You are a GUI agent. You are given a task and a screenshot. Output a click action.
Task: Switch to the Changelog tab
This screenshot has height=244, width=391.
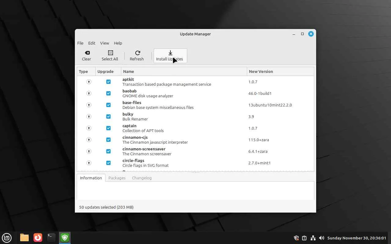coord(142,178)
